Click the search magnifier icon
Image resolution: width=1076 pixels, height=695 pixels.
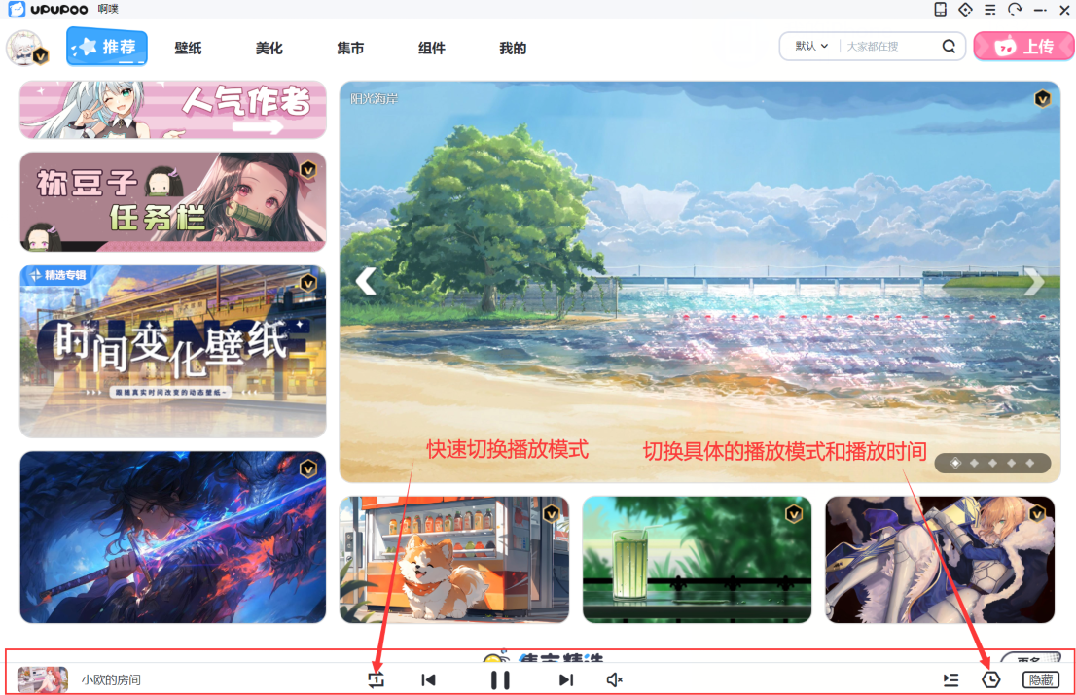point(949,46)
